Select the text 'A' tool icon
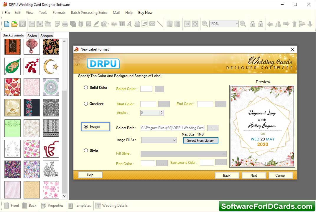This screenshot has height=212, width=316. [x=129, y=24]
